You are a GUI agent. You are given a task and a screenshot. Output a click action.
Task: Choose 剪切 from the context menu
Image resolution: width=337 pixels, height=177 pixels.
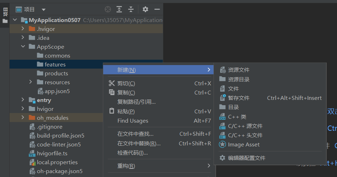click(159, 83)
